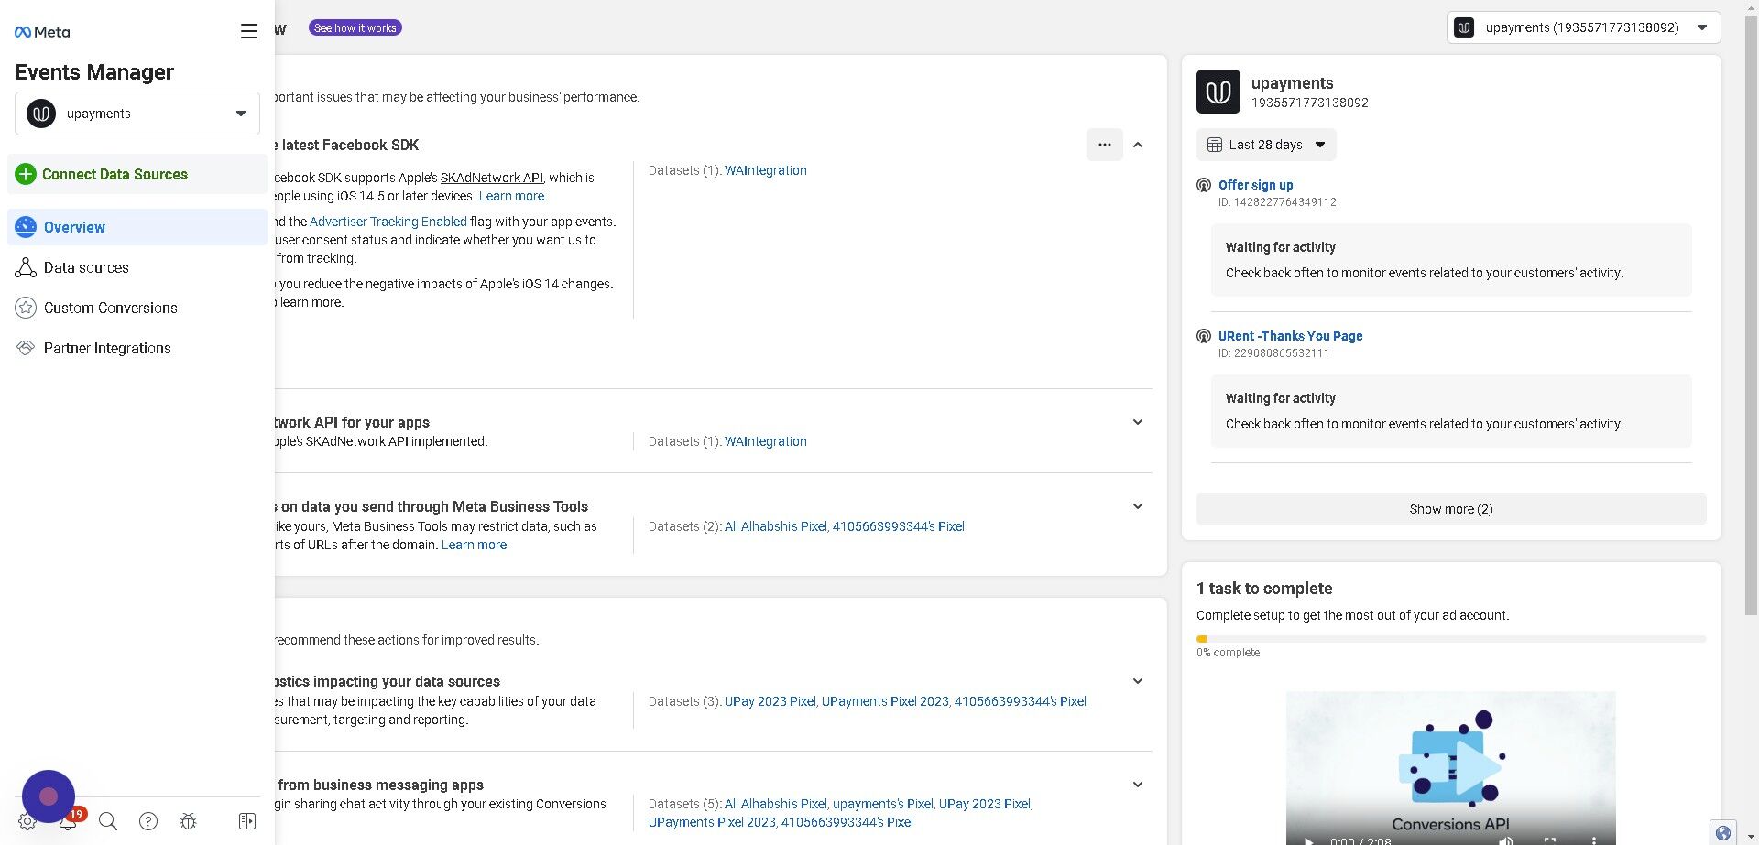Go to Data sources
Viewport: 1759px width, 845px height.
pyautogui.click(x=86, y=267)
